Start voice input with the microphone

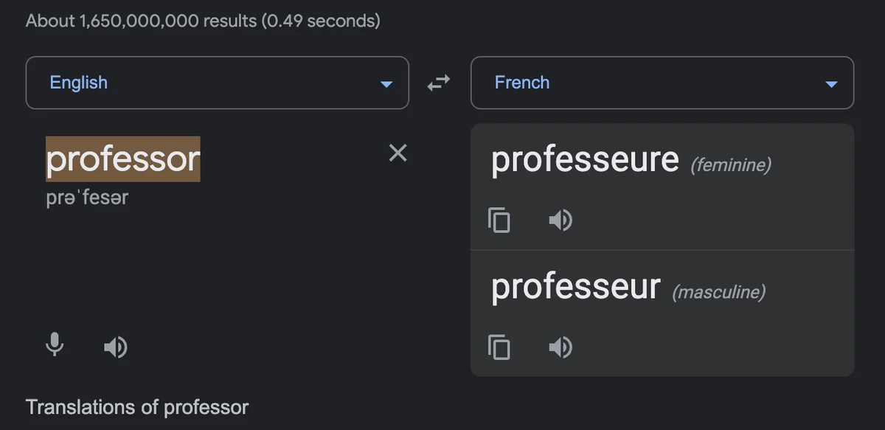pyautogui.click(x=55, y=345)
